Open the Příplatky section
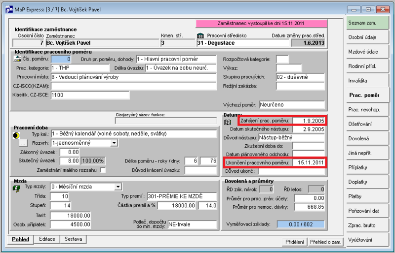This screenshot has width=395, height=253. click(367, 167)
